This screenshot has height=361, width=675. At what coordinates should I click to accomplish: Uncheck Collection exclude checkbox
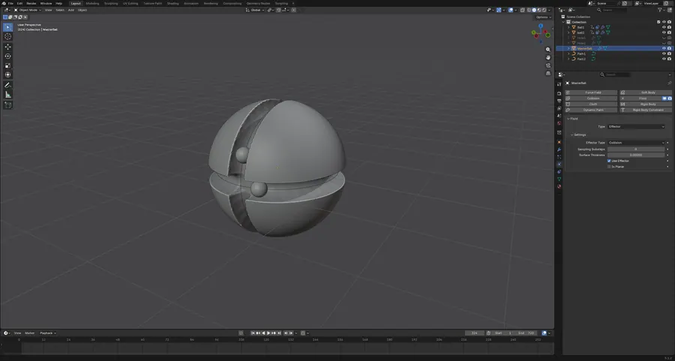tap(658, 22)
